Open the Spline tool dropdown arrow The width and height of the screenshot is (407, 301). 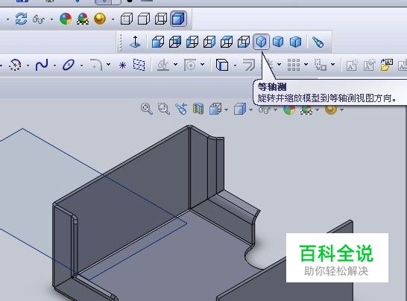pyautogui.click(x=54, y=66)
